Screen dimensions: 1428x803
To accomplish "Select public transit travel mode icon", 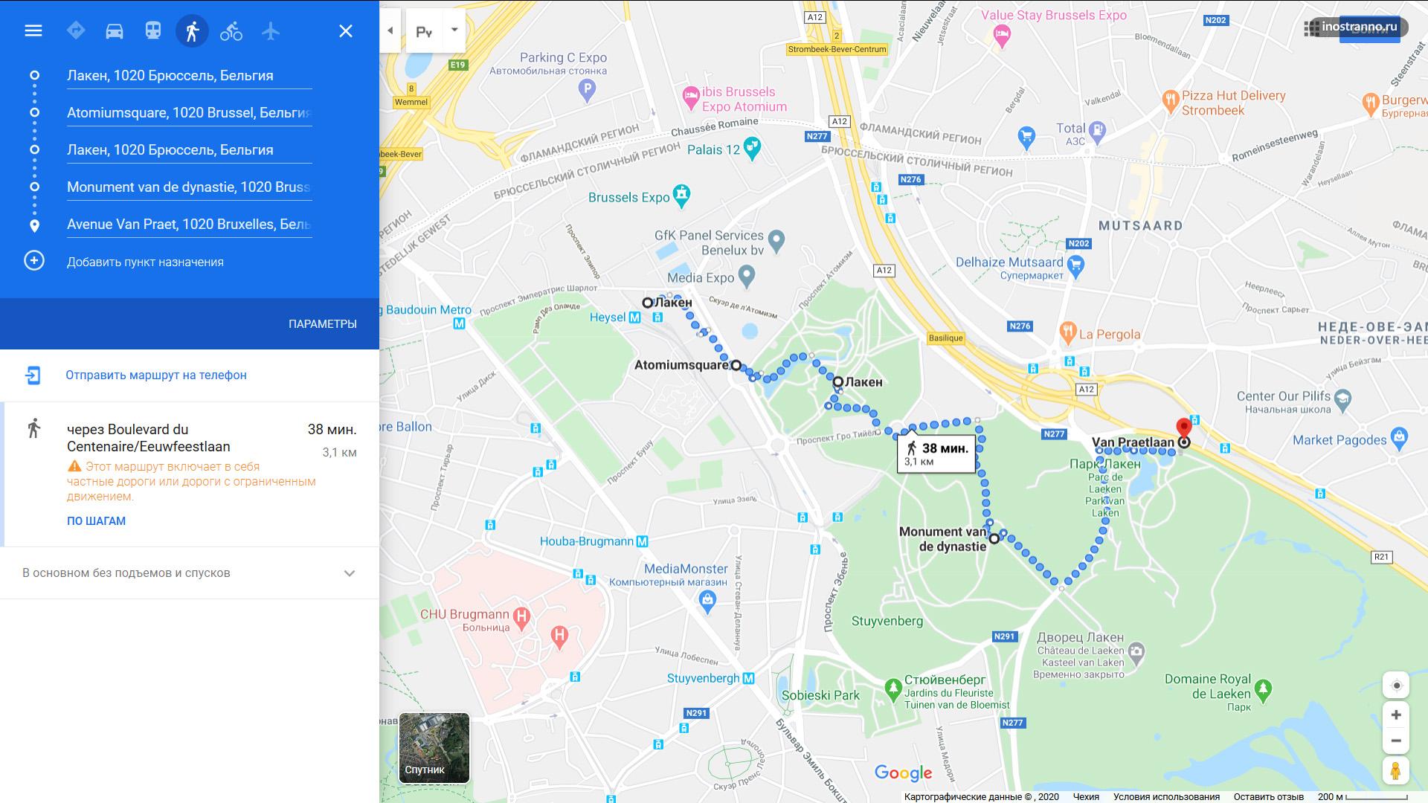I will pos(153,30).
